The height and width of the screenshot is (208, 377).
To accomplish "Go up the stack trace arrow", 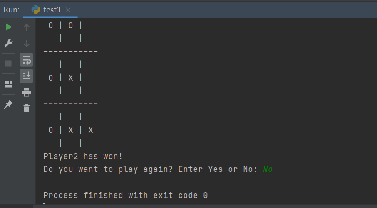I will click(27, 27).
